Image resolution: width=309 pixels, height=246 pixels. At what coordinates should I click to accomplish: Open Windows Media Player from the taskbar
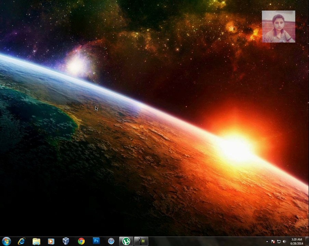[x=51, y=241]
